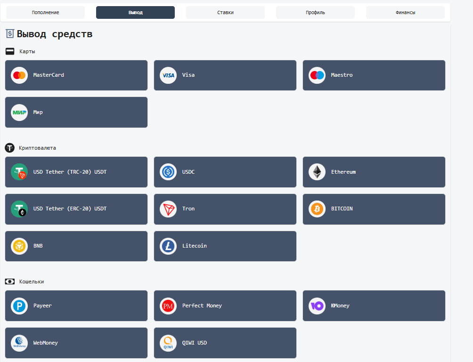This screenshot has height=362, width=473.
Task: Click the orange Bitcoin icon
Action: [317, 209]
